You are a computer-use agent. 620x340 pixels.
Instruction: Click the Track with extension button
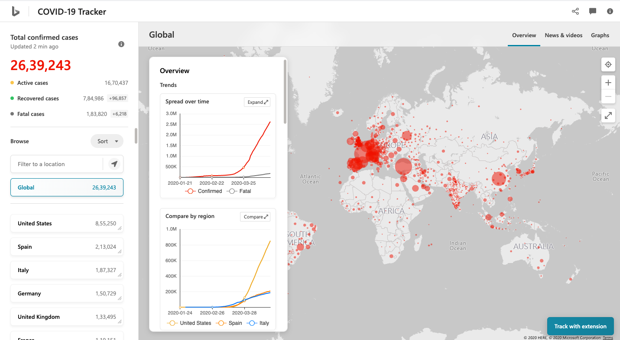point(581,326)
